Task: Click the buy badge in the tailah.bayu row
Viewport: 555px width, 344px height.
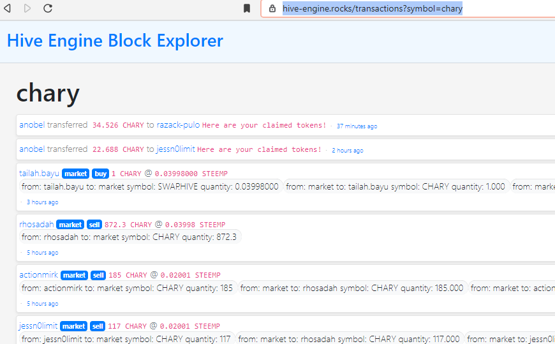Action: coord(101,174)
